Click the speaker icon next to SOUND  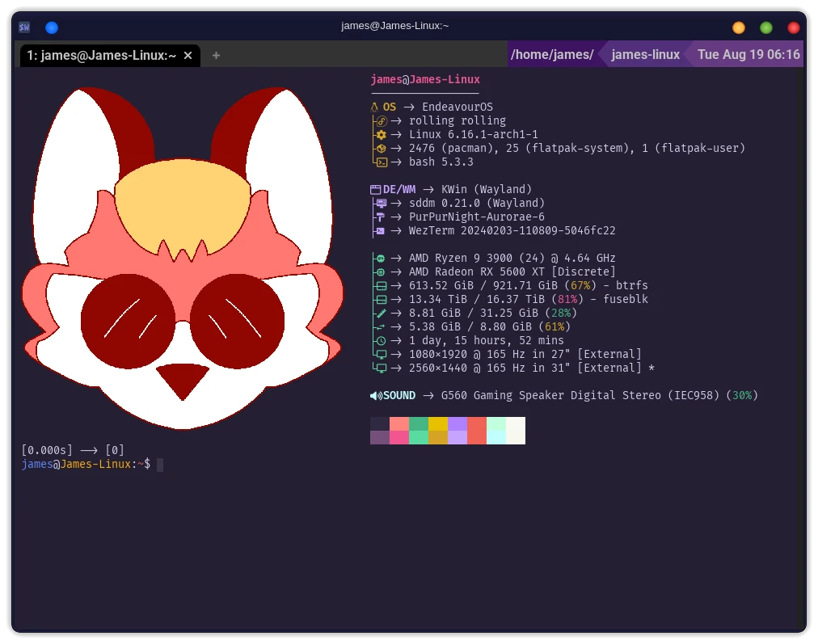click(x=376, y=396)
